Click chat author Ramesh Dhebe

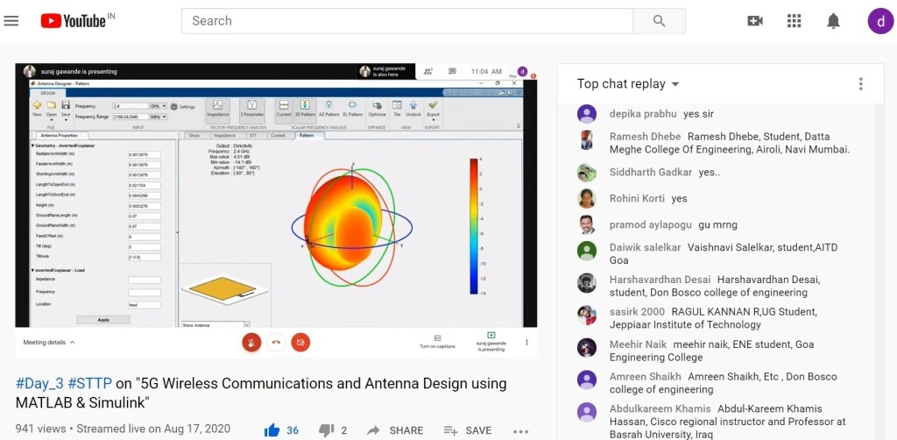[645, 136]
